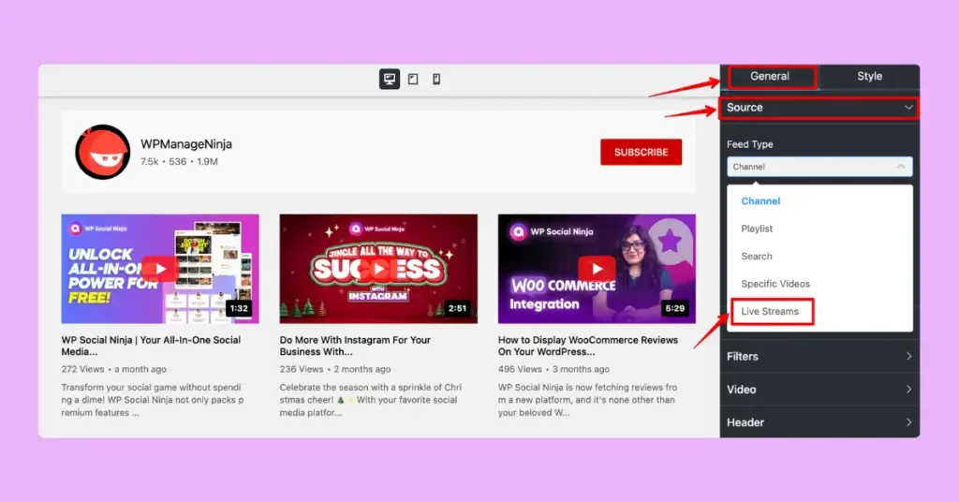Click the Video right arrow icon
Image resolution: width=959 pixels, height=502 pixels.
908,389
